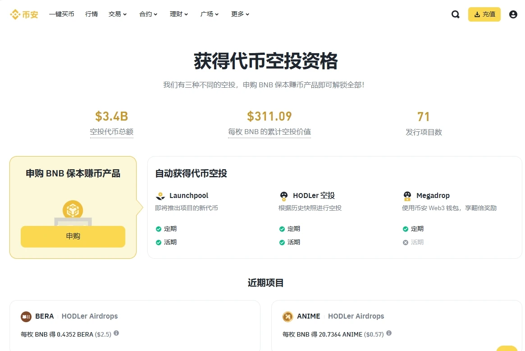Viewport: 525px width, 351px height.
Task: Expand the 合约 dropdown menu
Action: tap(148, 14)
